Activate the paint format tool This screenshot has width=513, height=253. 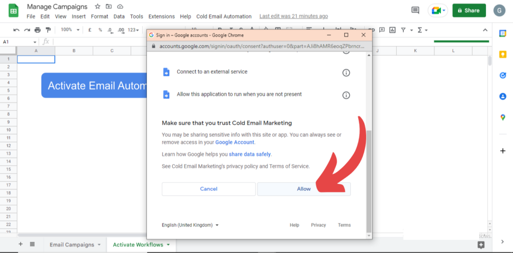coord(49,30)
